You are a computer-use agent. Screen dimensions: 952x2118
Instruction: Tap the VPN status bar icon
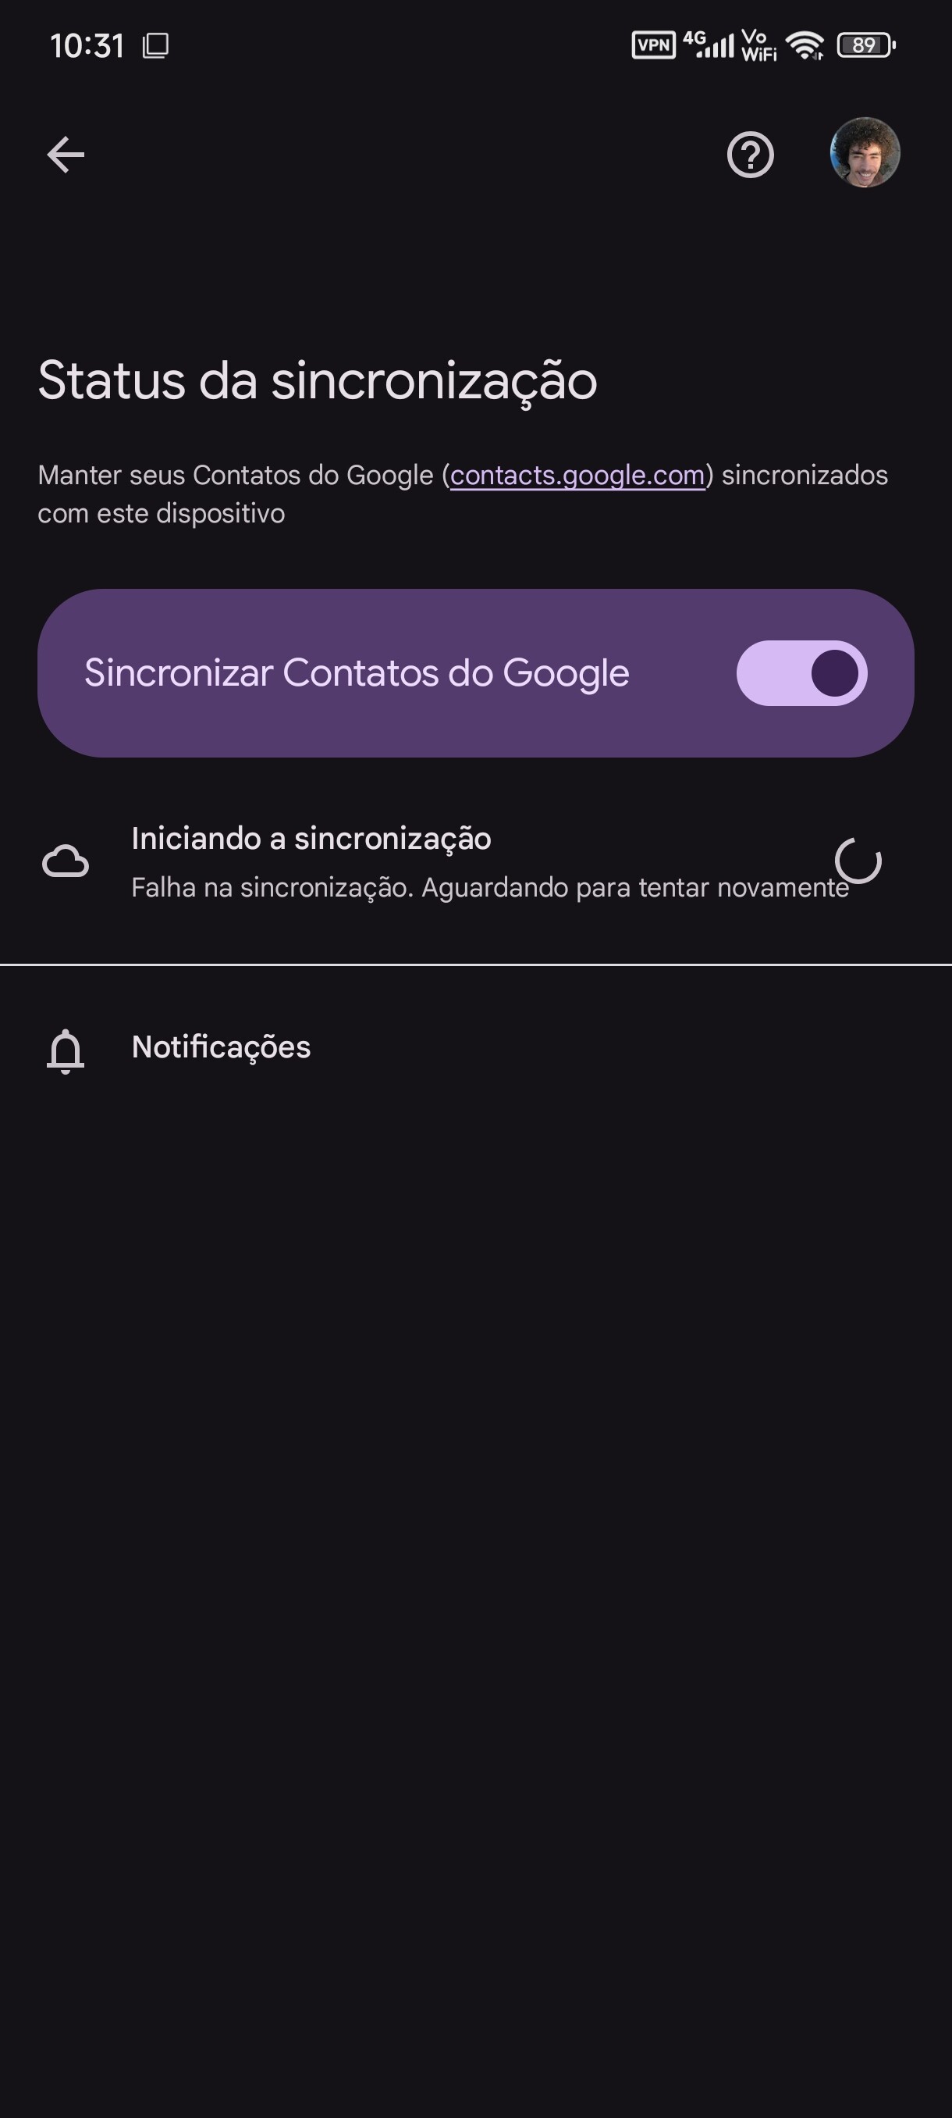653,45
